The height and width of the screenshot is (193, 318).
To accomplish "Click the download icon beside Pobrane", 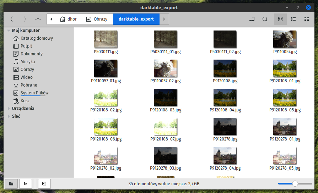I will (16, 85).
